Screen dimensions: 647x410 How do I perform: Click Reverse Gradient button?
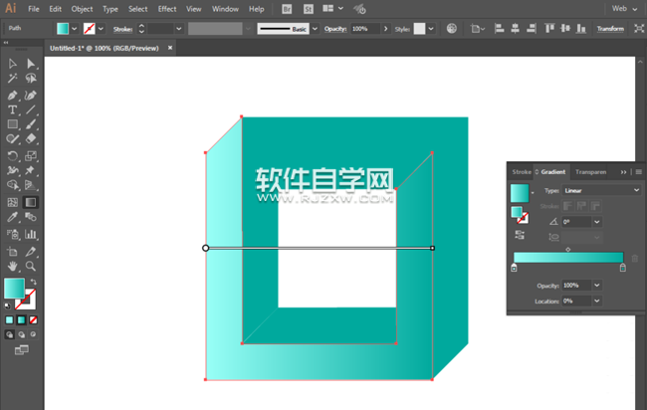(520, 235)
